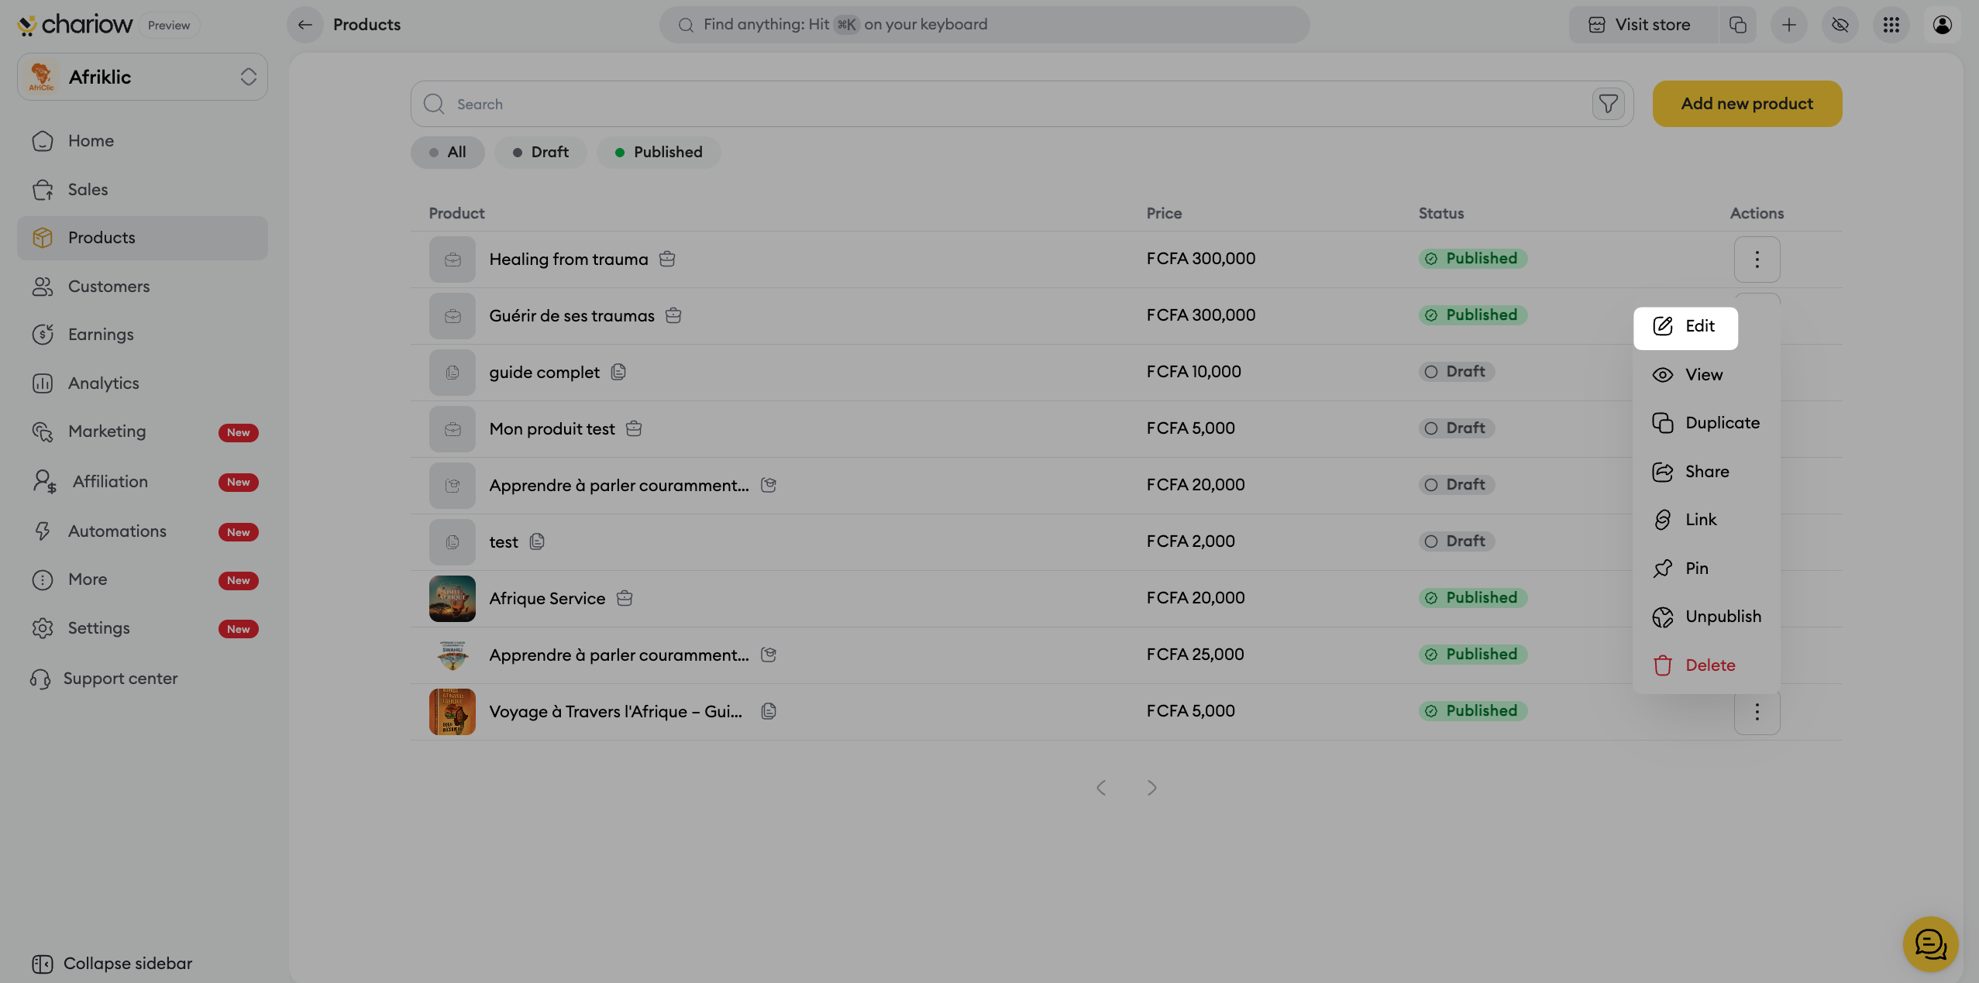Click the Add new product button
The image size is (1979, 983).
(x=1747, y=104)
